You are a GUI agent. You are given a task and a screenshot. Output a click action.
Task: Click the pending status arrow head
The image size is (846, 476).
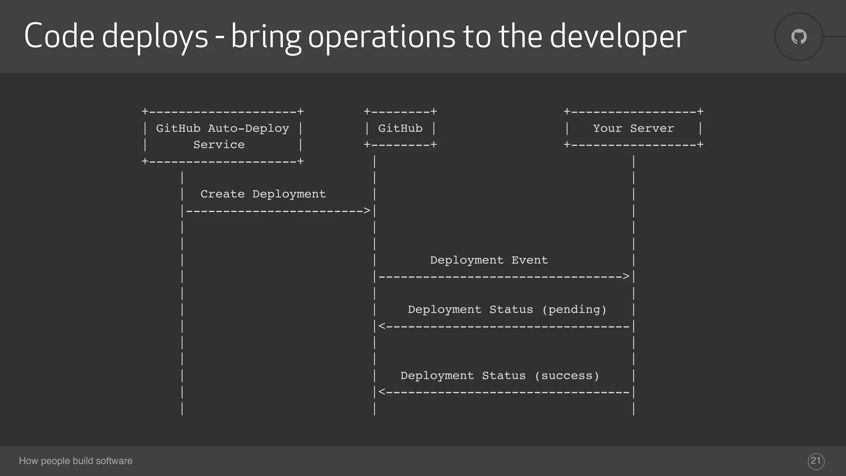pos(382,326)
